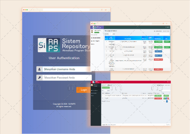Click page 1 pagination button in lower window
This screenshot has width=190, height=134.
(x=167, y=101)
